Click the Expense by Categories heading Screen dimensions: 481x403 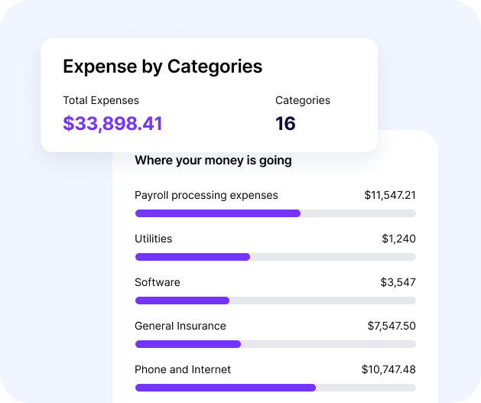pyautogui.click(x=163, y=67)
